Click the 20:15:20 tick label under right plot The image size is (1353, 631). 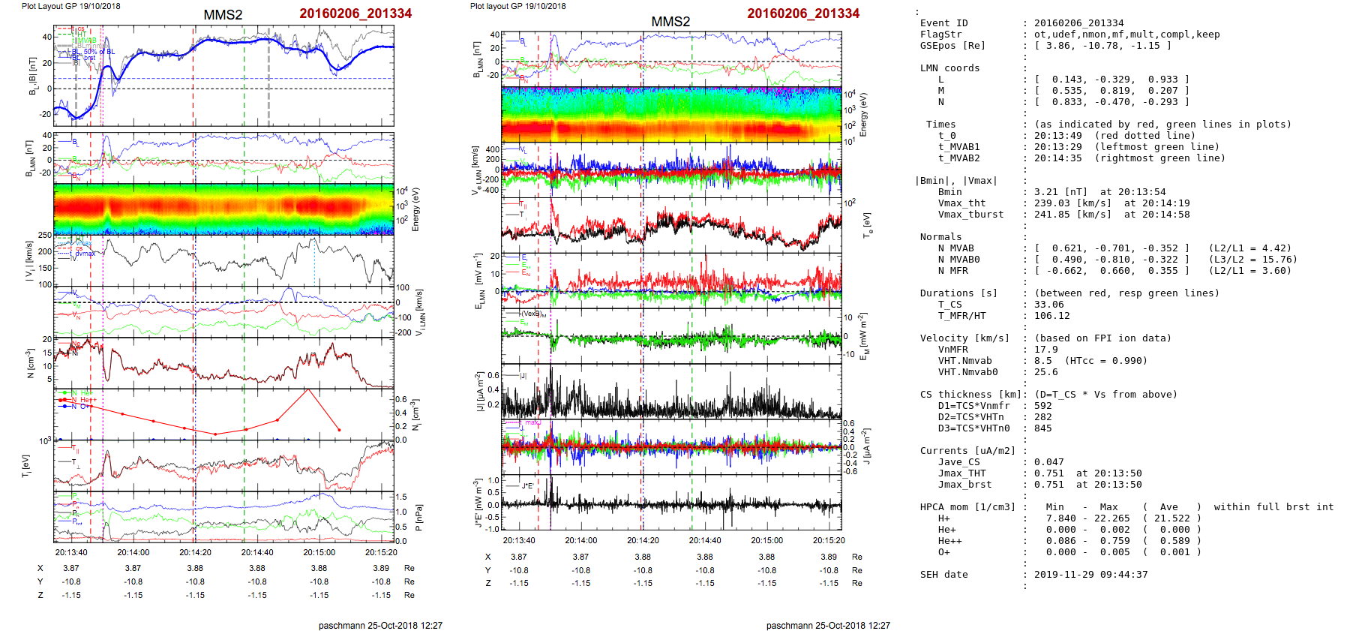tap(829, 540)
